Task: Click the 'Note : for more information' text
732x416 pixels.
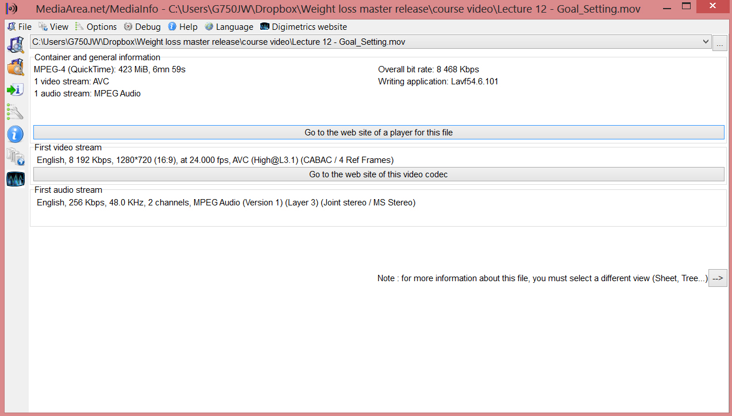Action: (x=542, y=278)
